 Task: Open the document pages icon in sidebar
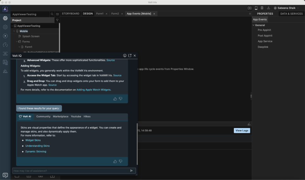point(5,62)
